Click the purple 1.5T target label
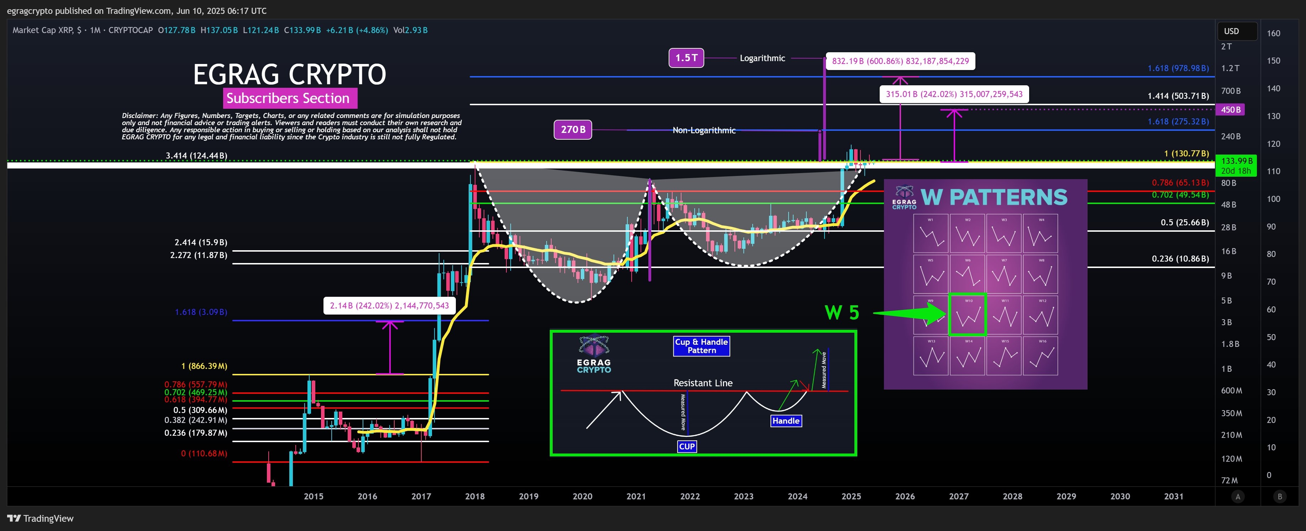 686,58
